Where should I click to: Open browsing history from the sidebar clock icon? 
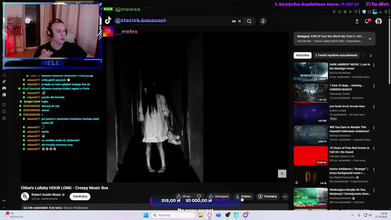[x=4, y=105]
